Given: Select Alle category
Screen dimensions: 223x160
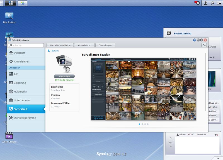Looking at the screenshot, I should [x=26, y=74].
